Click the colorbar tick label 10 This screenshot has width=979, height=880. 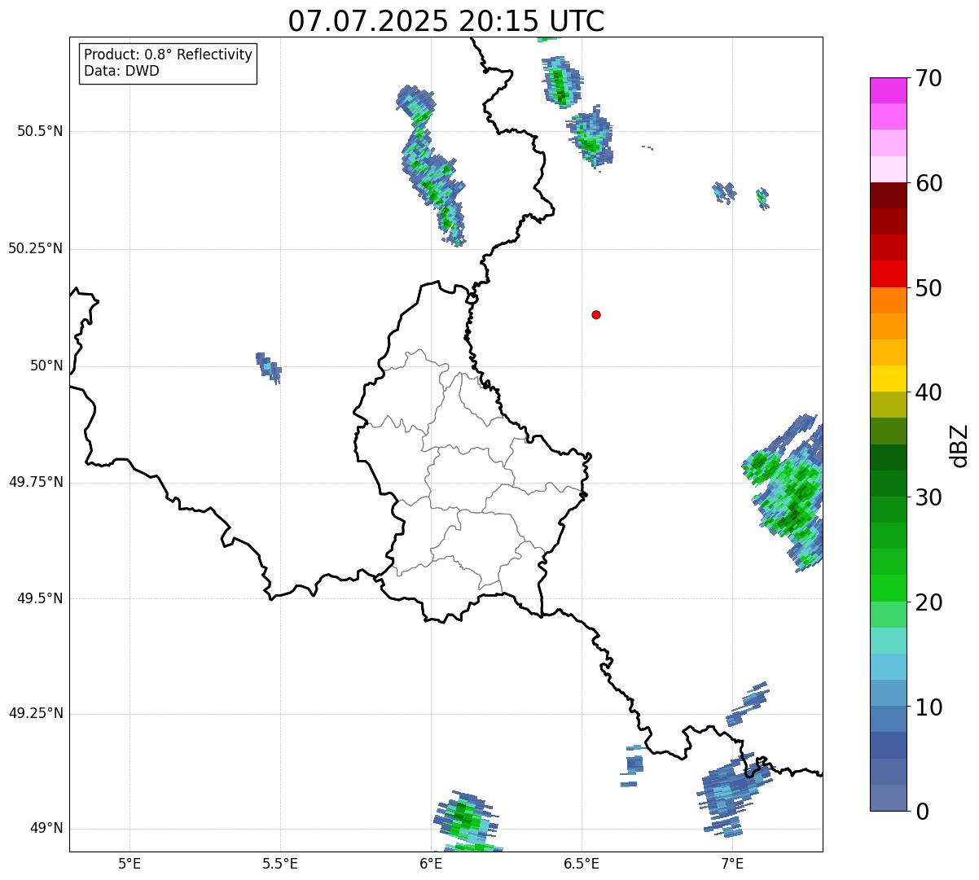tap(929, 707)
